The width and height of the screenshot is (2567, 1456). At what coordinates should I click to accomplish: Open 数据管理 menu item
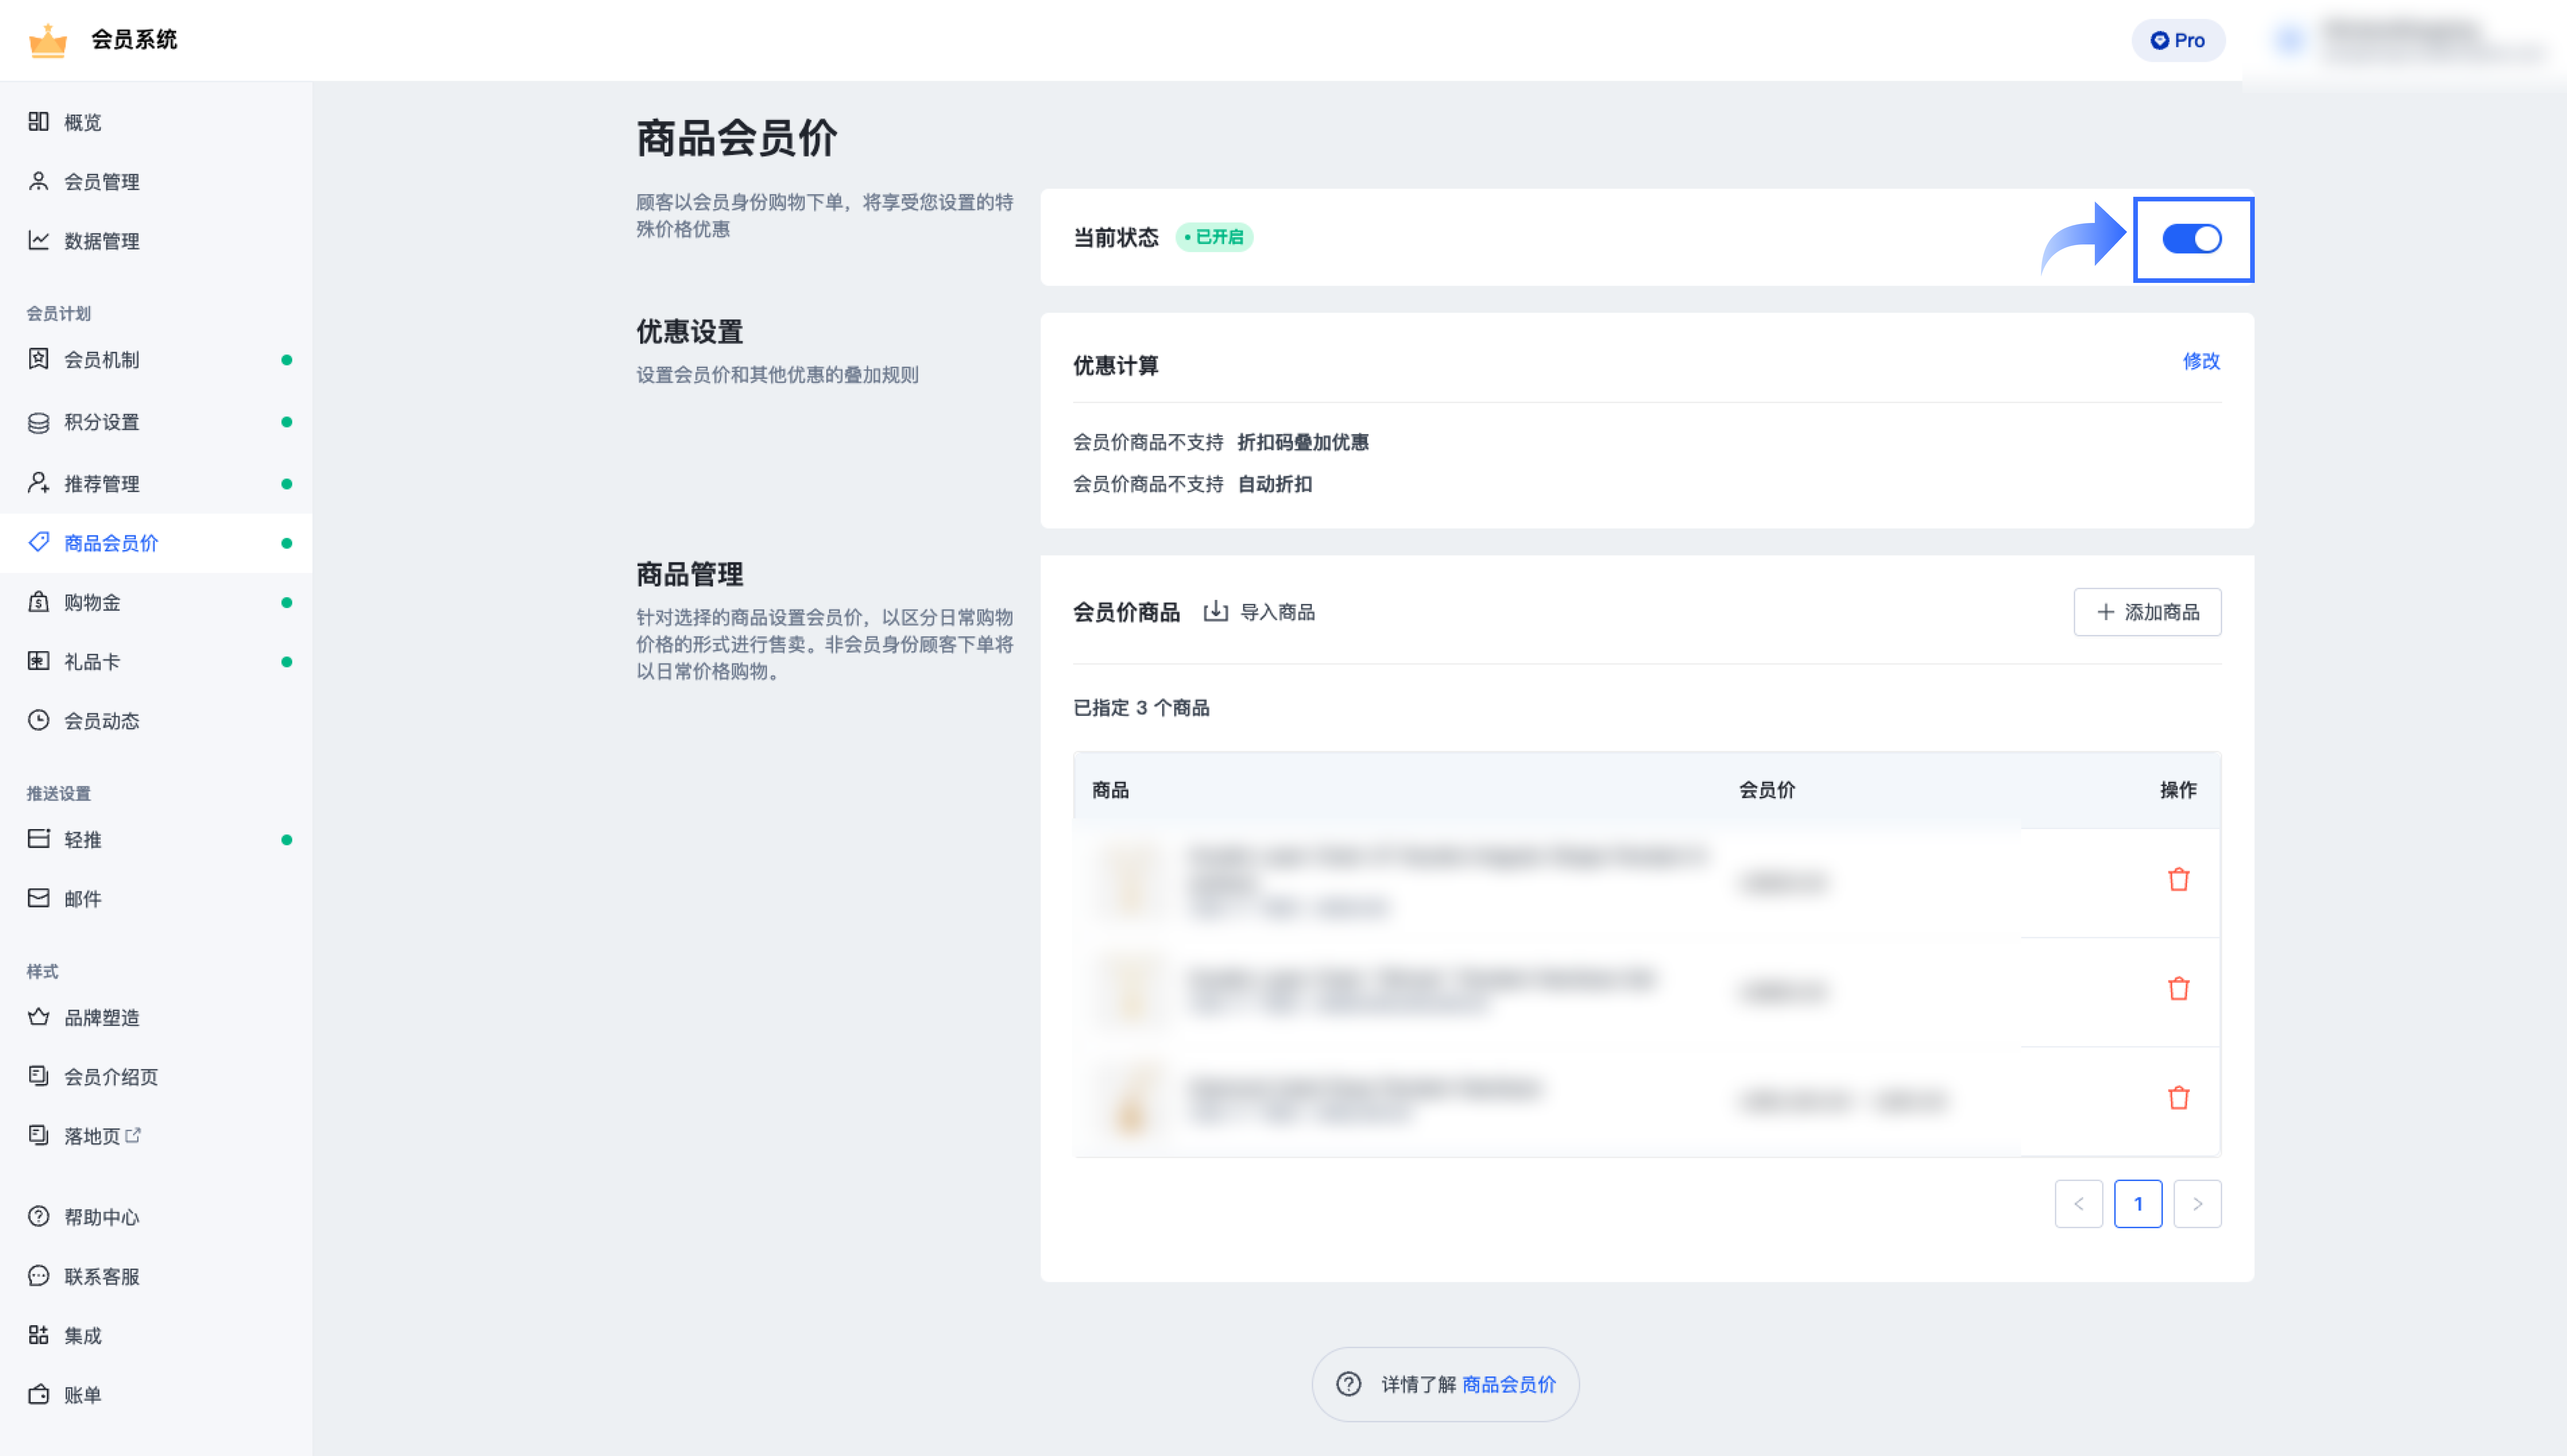tap(156, 241)
